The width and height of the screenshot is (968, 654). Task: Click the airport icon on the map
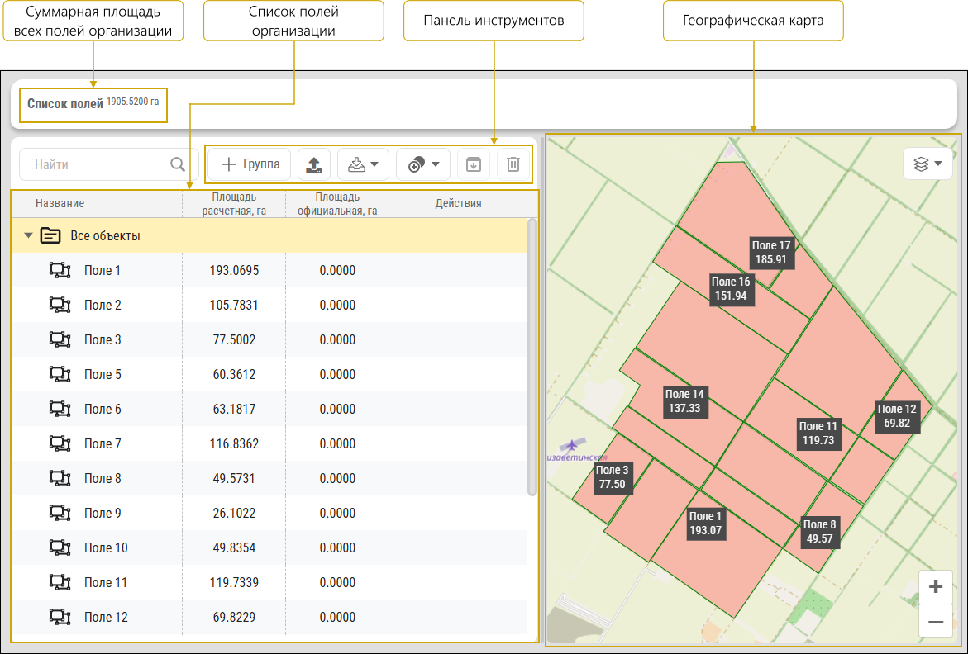tap(572, 444)
